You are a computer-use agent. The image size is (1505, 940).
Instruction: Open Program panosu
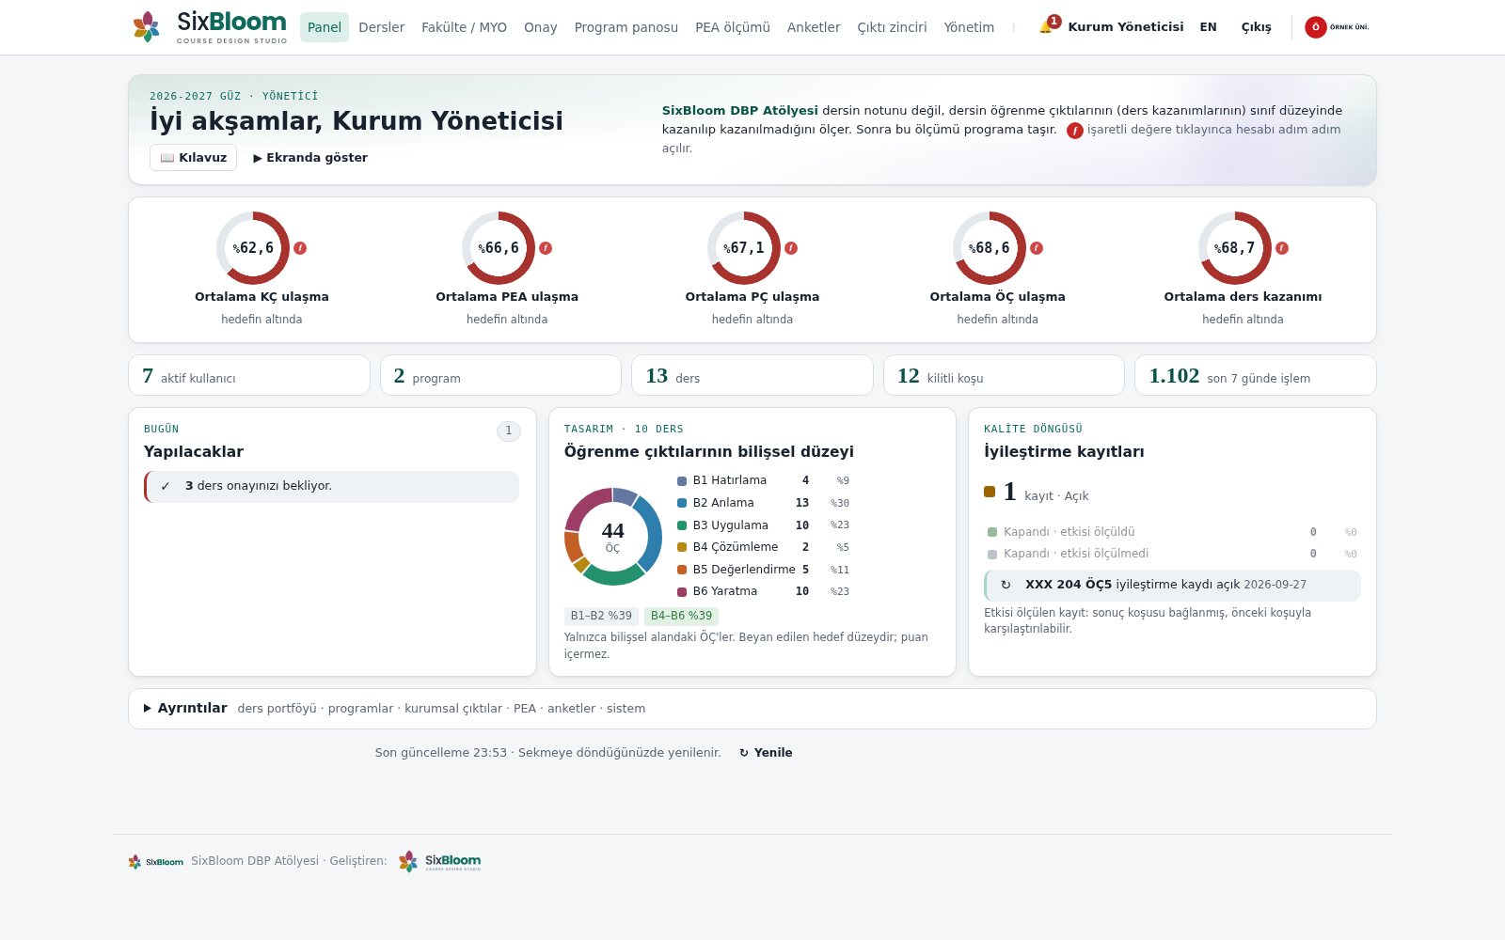(x=626, y=27)
